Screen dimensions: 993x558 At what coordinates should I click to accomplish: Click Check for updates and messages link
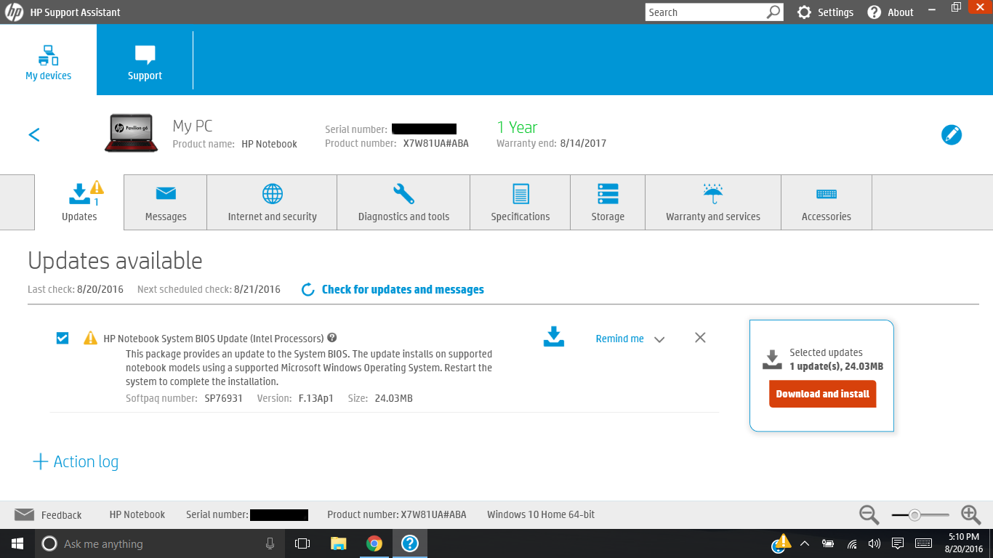[402, 289]
